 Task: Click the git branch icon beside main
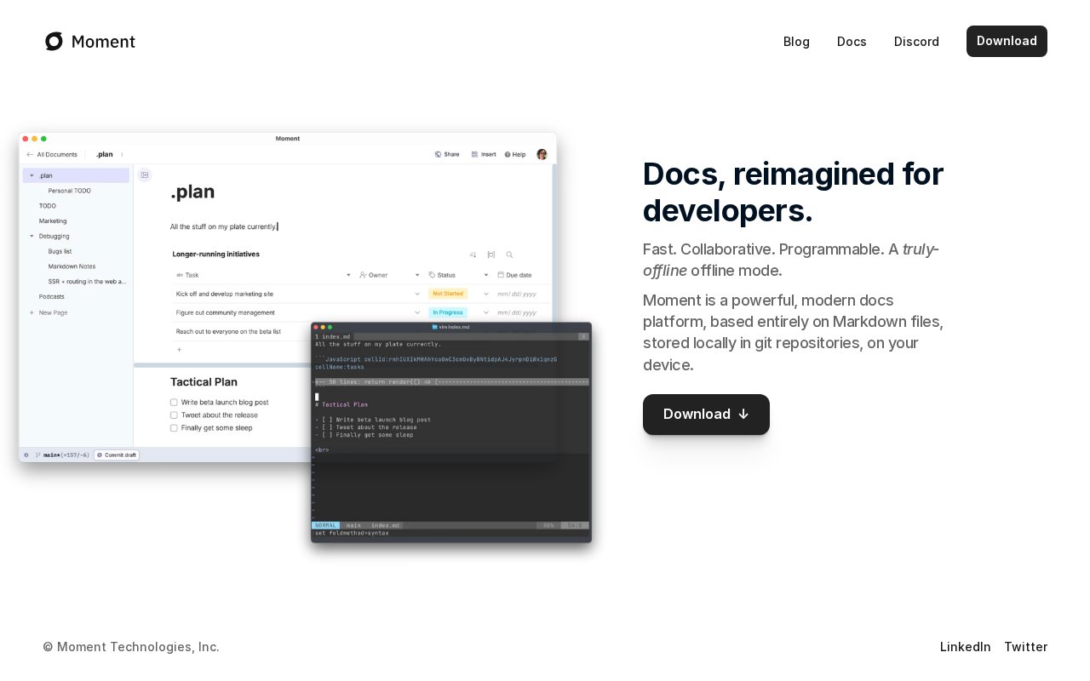[38, 455]
